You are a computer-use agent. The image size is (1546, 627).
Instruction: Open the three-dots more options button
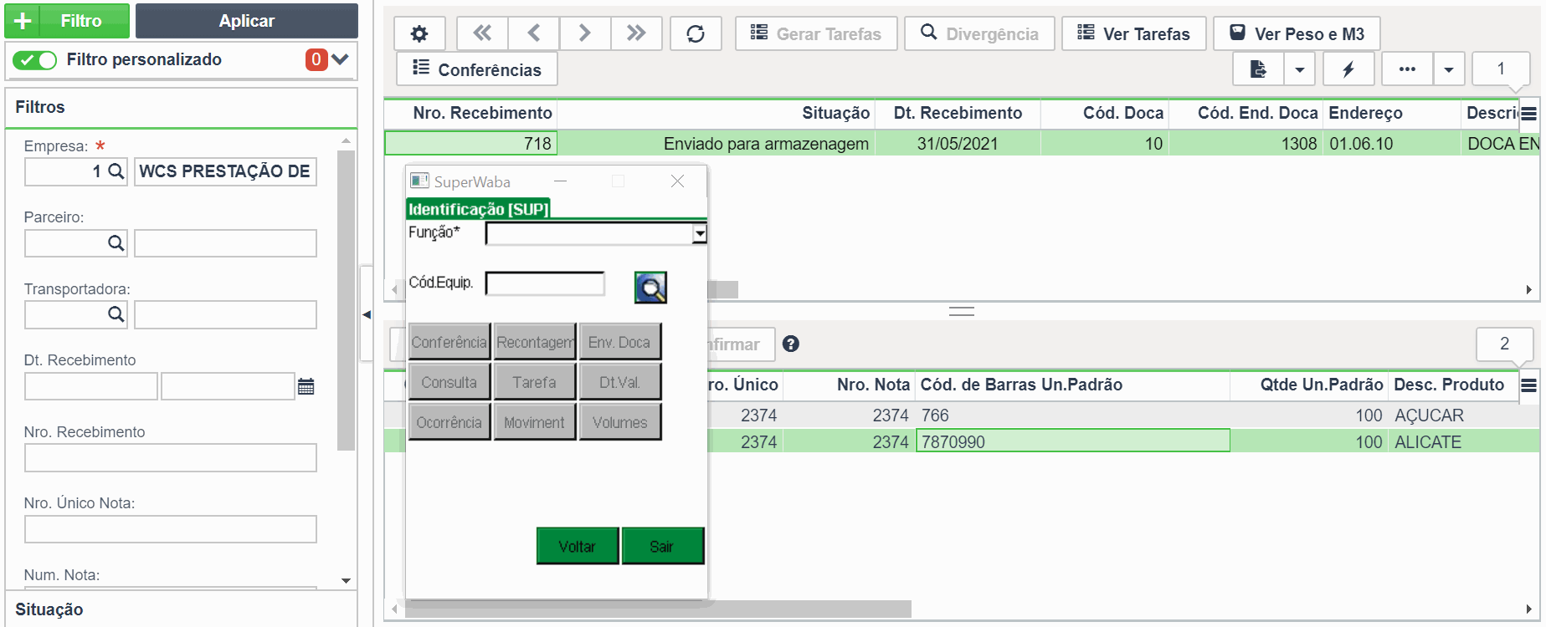[1407, 69]
